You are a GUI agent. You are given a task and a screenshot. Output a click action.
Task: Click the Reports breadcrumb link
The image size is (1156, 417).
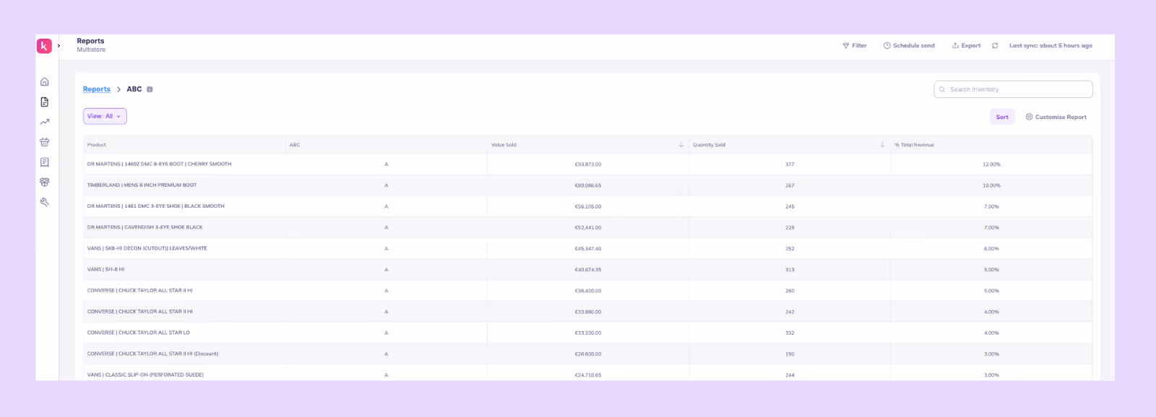pyautogui.click(x=97, y=89)
